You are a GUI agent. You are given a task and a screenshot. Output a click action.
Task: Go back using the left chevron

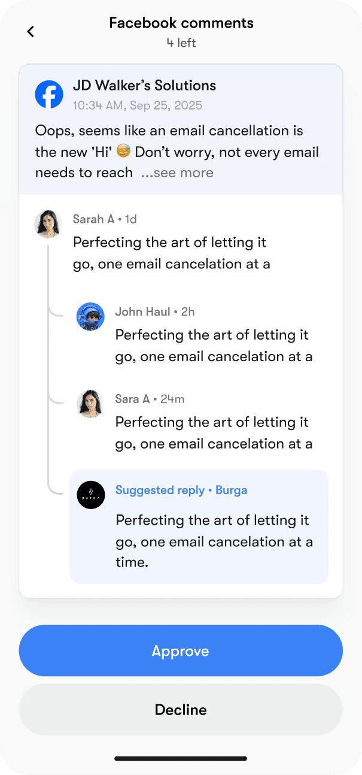(31, 32)
